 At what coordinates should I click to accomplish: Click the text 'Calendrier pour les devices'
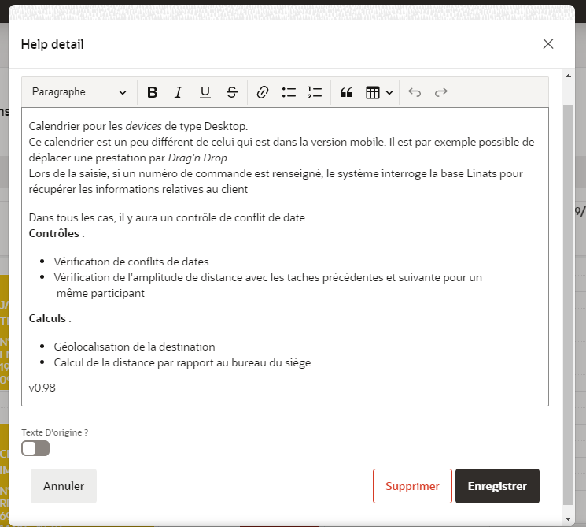tap(95, 126)
